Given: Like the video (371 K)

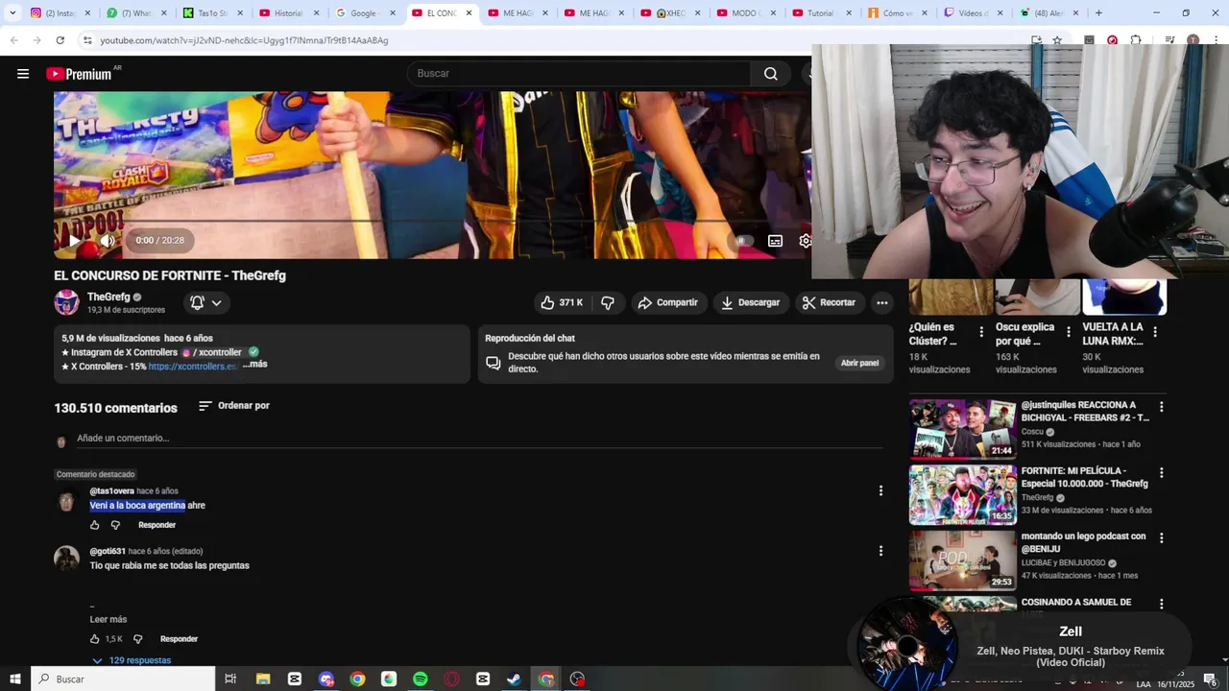Looking at the screenshot, I should coord(562,302).
